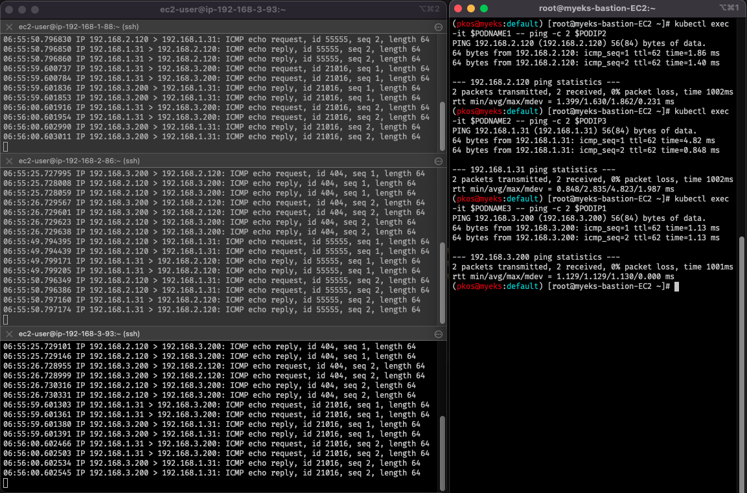Click the log line timestamped 06:55:26.729567

(214, 203)
